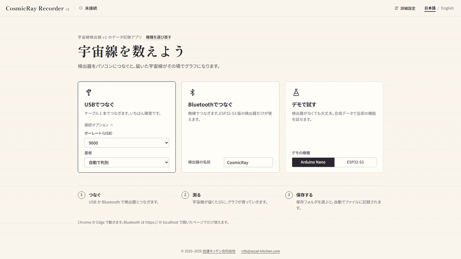The width and height of the screenshot is (461, 259).
Task: Choose the デモで試す card heading
Action: click(304, 105)
